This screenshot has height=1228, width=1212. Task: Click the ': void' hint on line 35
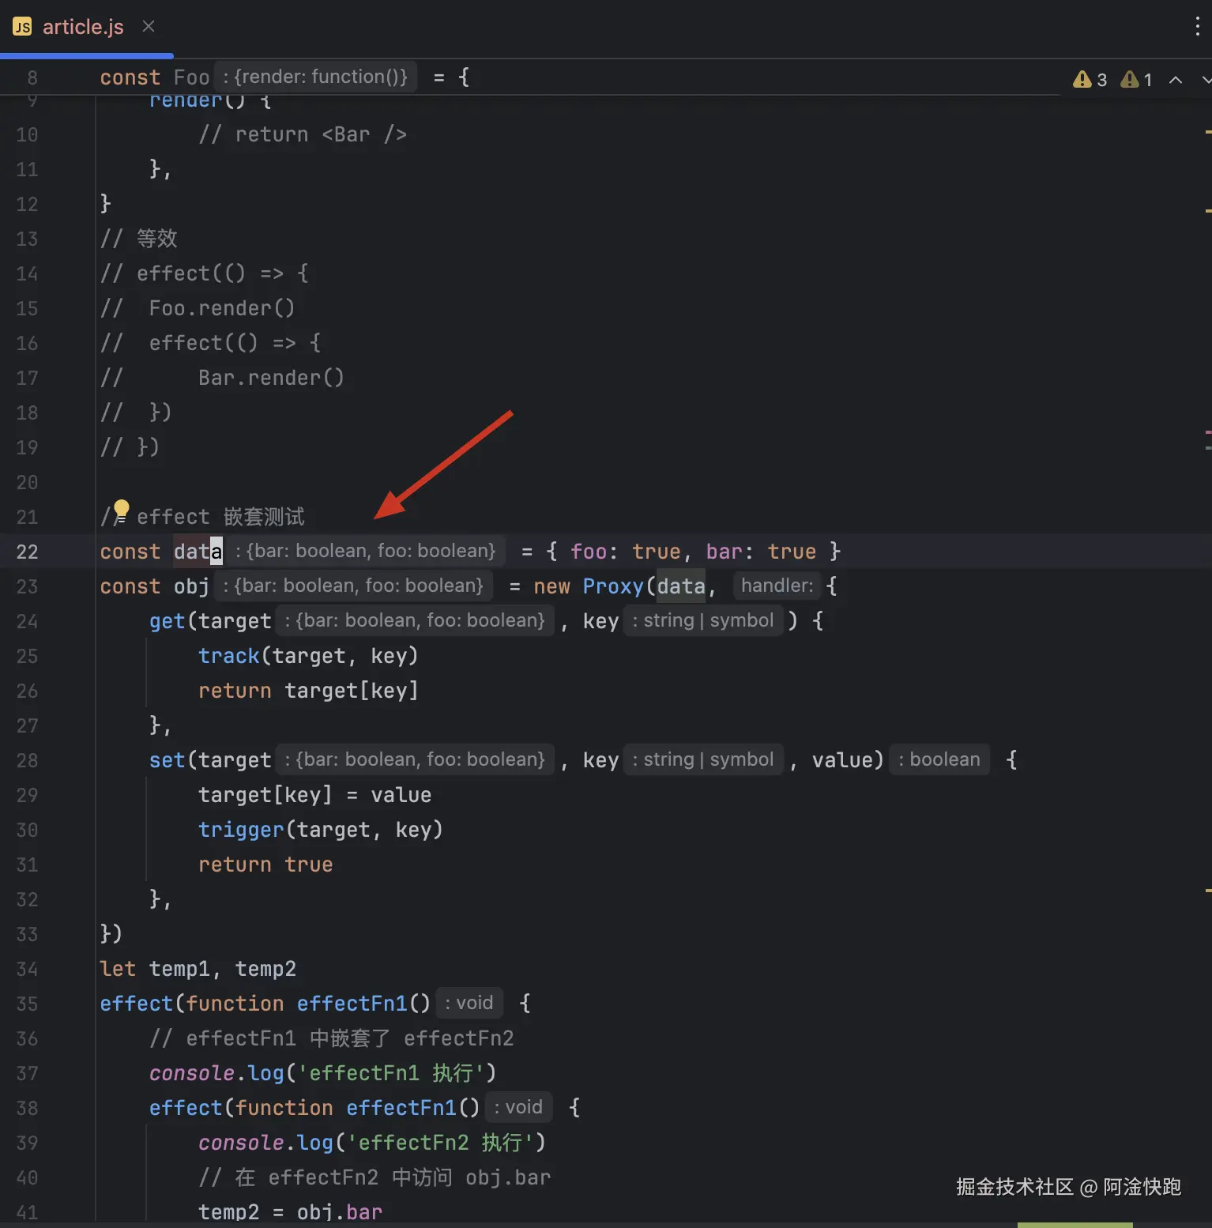click(469, 1003)
